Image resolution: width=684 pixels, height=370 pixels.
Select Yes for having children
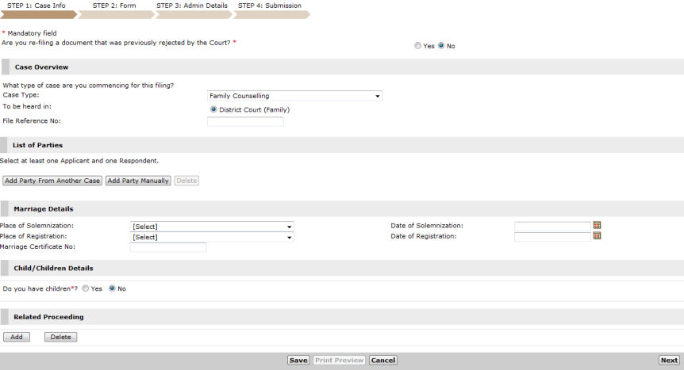click(86, 288)
